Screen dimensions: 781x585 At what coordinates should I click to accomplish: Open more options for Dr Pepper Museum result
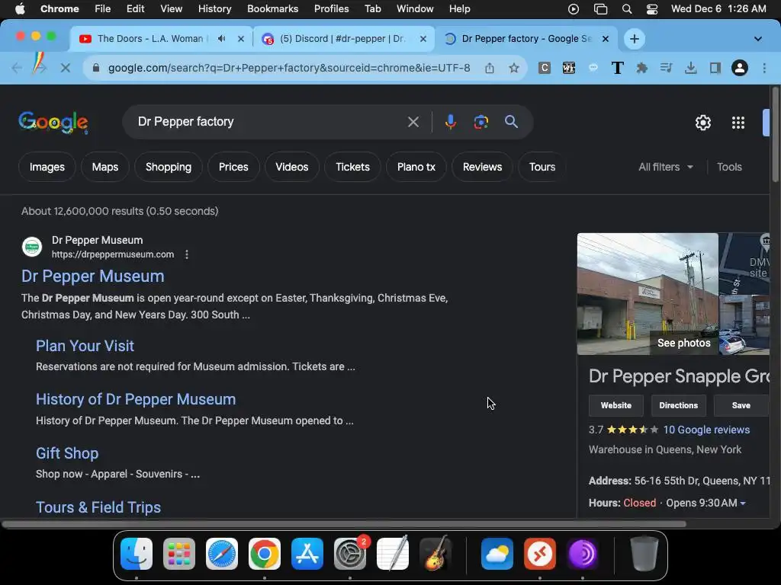(187, 254)
